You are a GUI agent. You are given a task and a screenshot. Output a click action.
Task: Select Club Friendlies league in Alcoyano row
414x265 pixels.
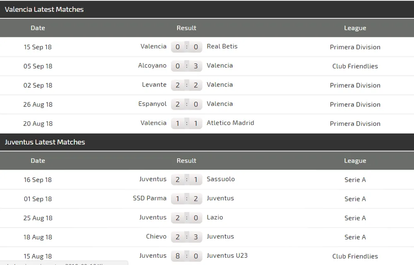355,66
